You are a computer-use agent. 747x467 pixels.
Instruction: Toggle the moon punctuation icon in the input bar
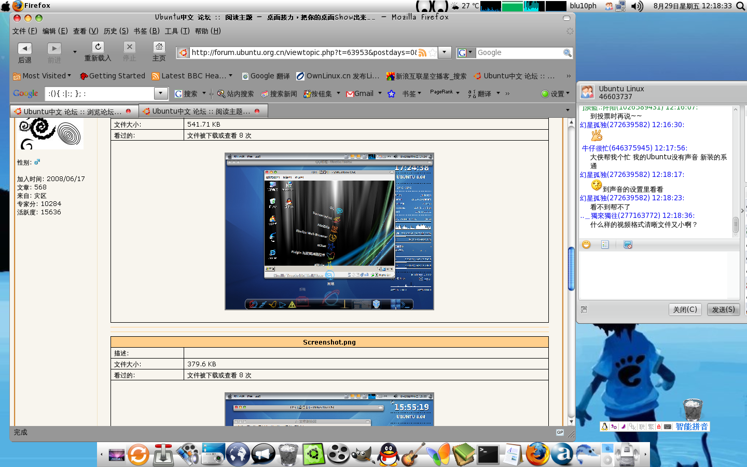point(623,427)
